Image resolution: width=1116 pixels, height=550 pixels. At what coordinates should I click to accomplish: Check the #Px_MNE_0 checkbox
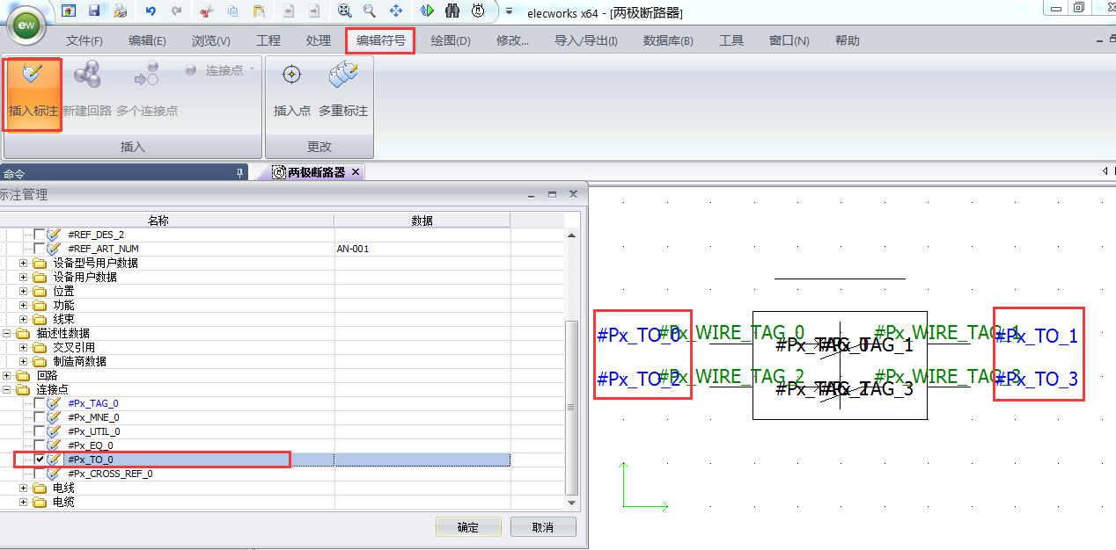pos(39,417)
